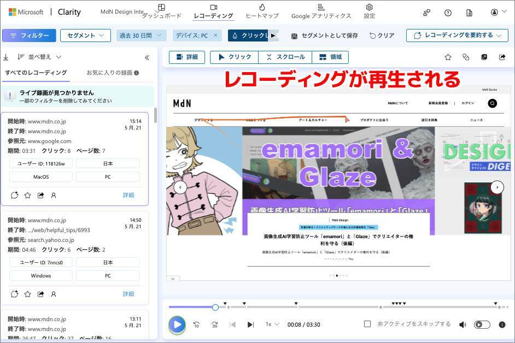Mute the recording volume
Image resolution: width=515 pixels, height=343 pixels.
pyautogui.click(x=463, y=324)
